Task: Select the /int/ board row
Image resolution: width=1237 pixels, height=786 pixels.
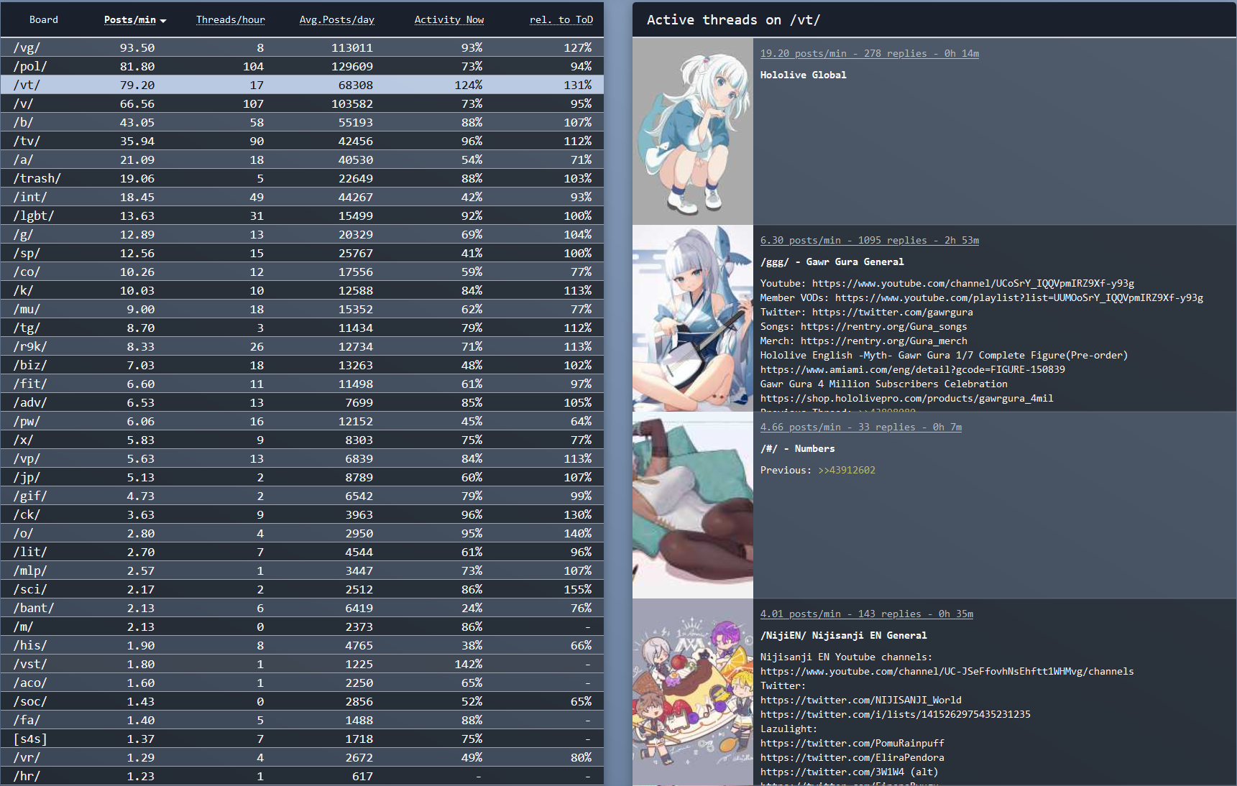Action: (302, 197)
